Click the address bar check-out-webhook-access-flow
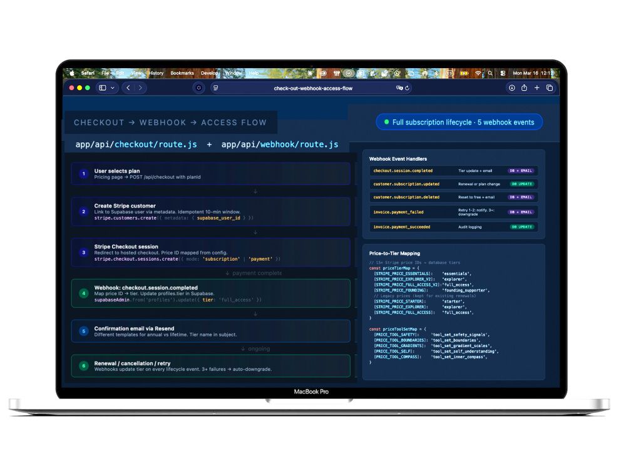 (312, 88)
